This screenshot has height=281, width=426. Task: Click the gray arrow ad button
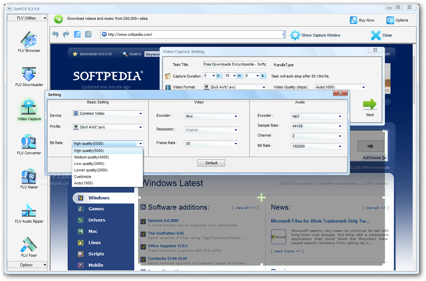tap(370, 146)
